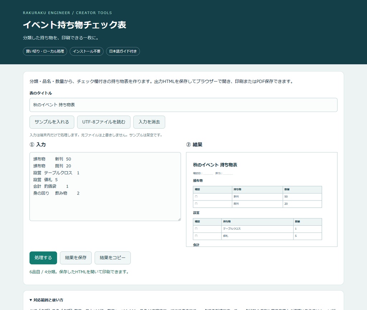Image resolution: width=367 pixels, height=310 pixels.
Task: Click the 担当 blank line in preview
Action: tap(228, 174)
